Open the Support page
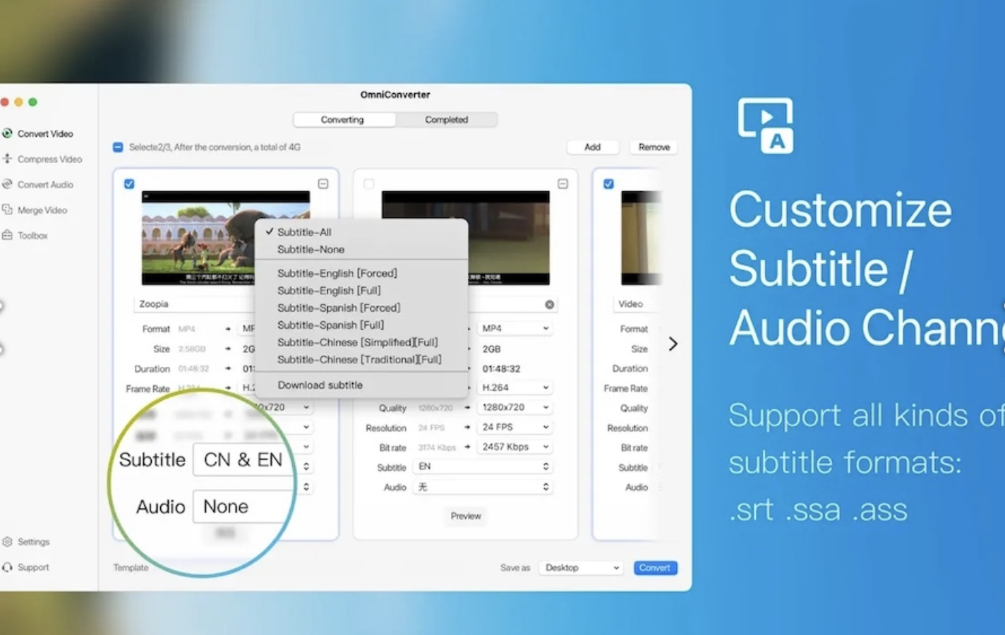Viewport: 1005px width, 635px height. click(x=31, y=567)
